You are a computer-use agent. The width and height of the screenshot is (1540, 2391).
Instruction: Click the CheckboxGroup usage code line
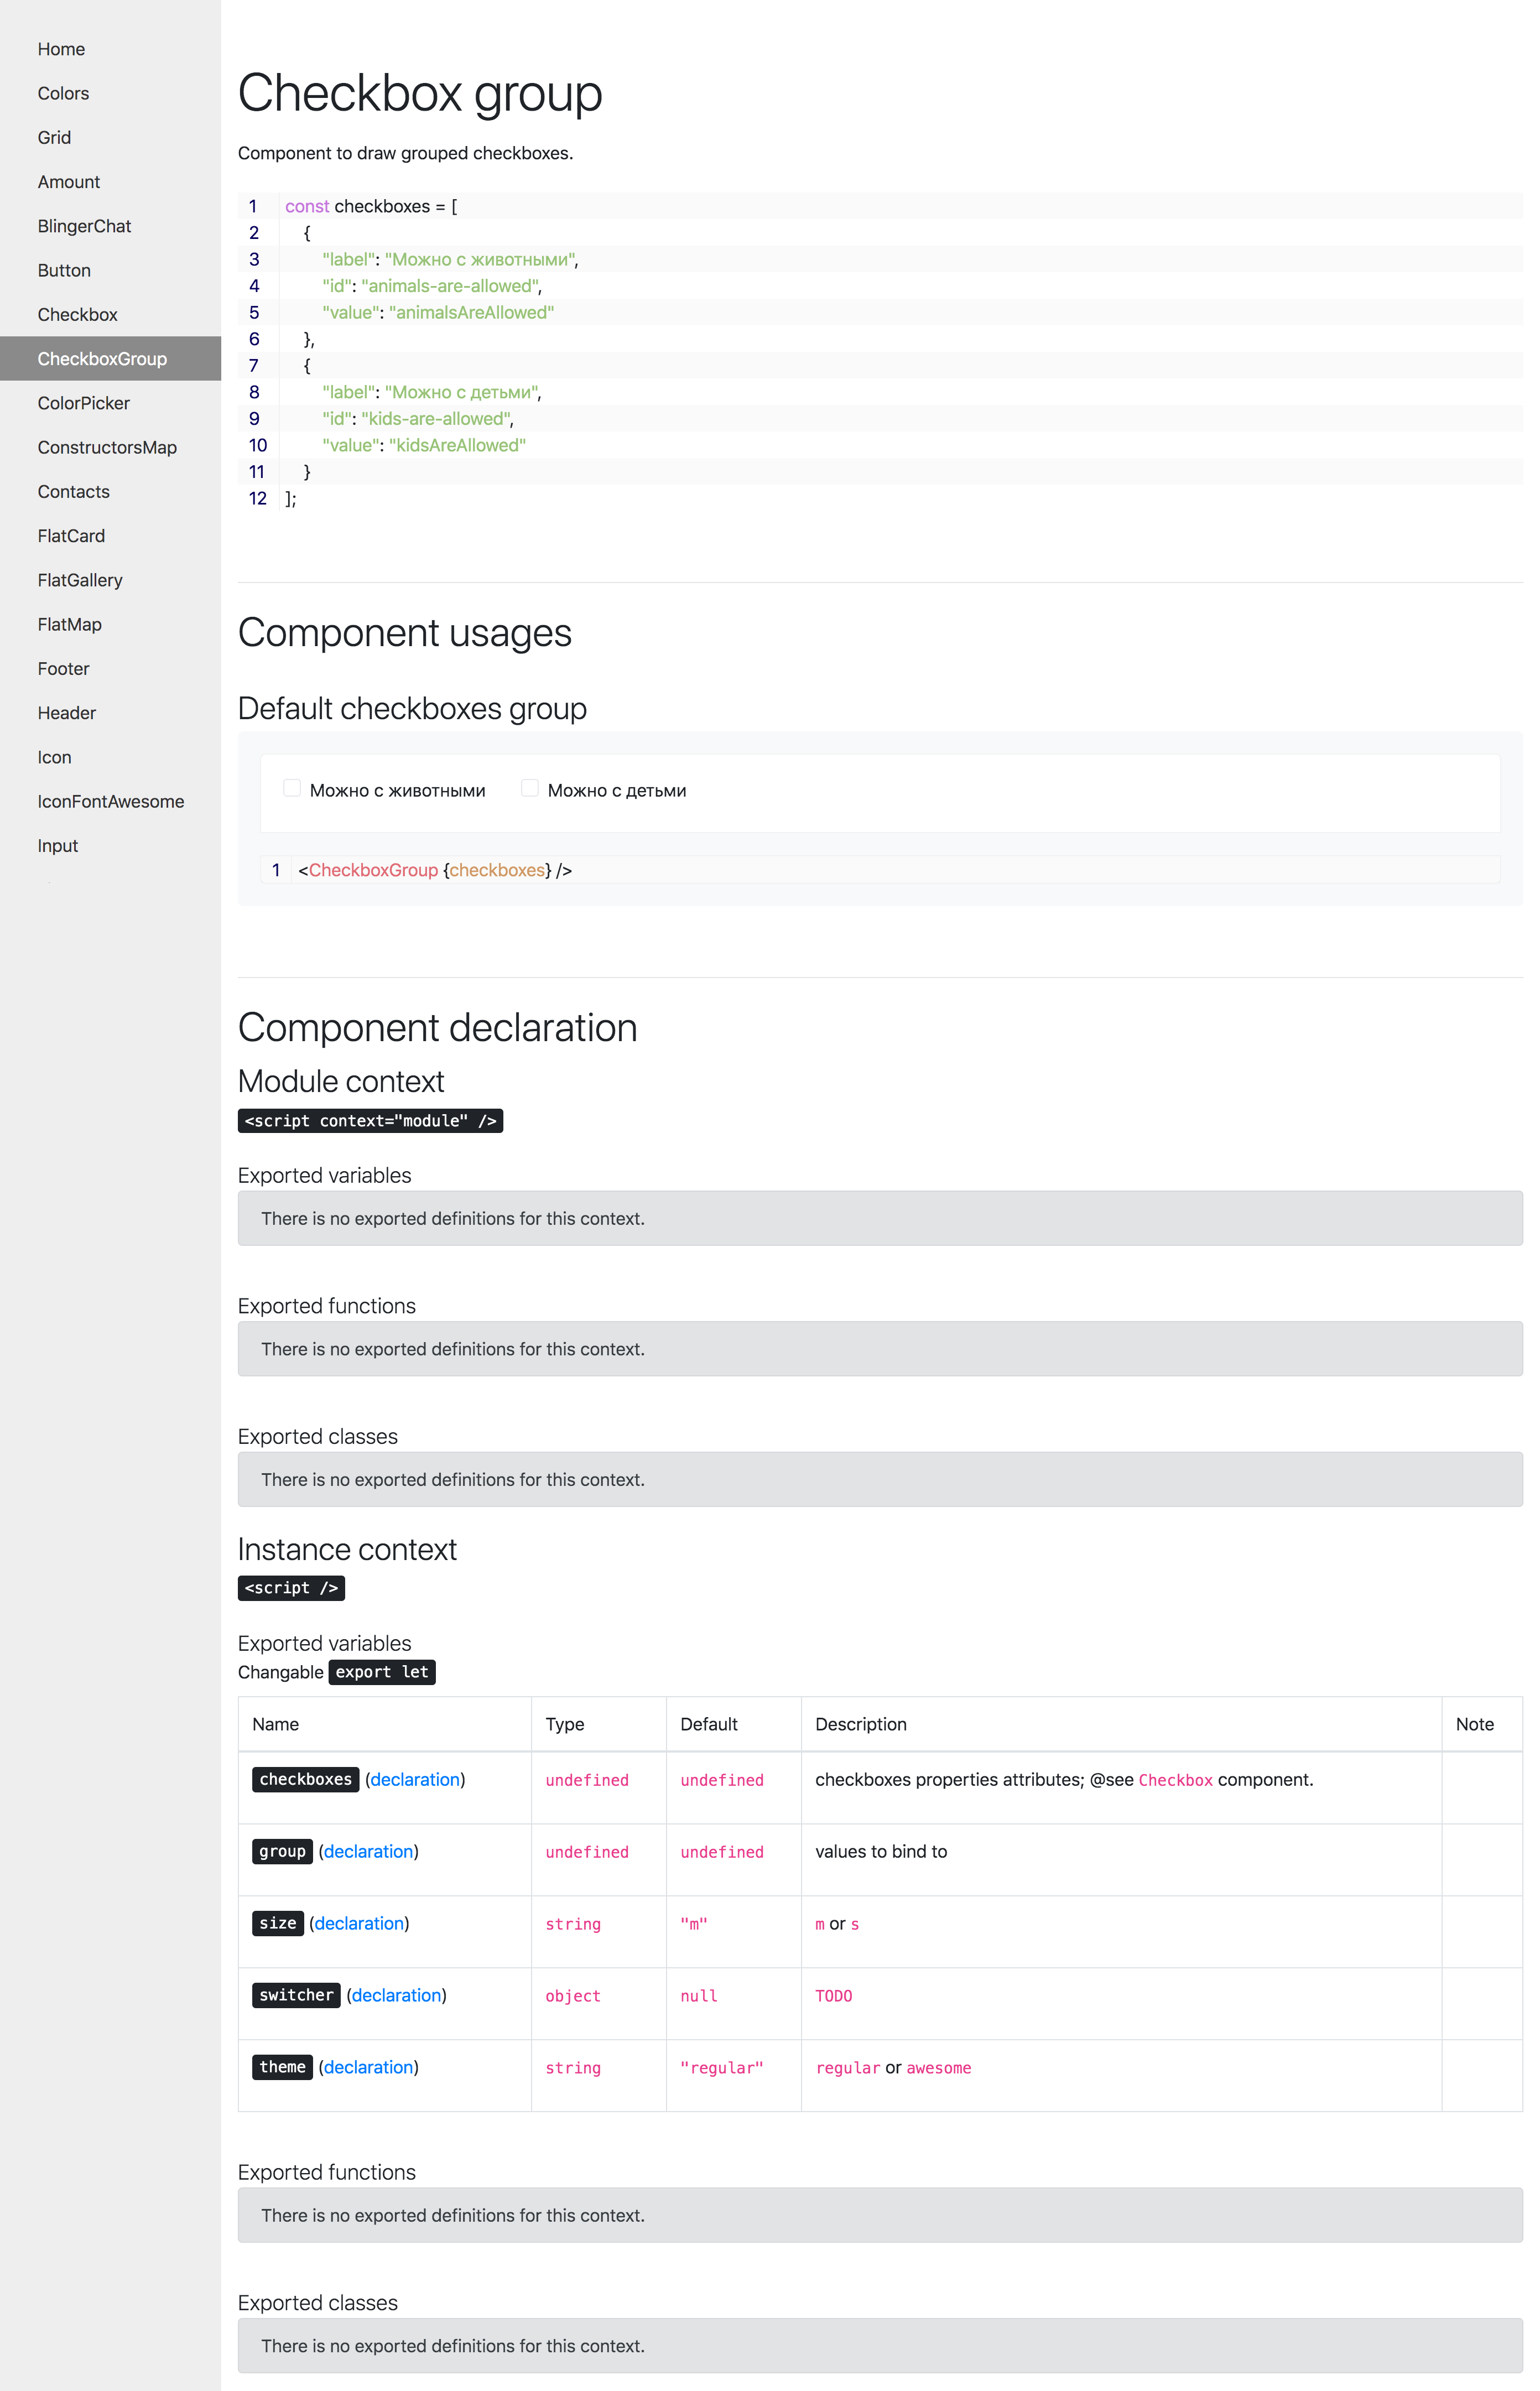(435, 870)
